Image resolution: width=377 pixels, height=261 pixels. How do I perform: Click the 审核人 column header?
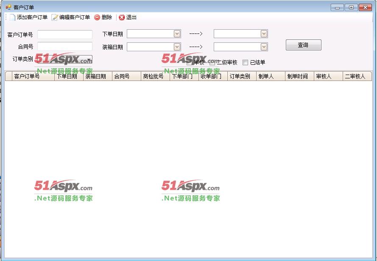tap(329, 76)
